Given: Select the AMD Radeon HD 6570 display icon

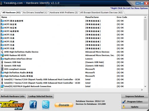Looking at the screenshot, I should [x=2, y=55].
